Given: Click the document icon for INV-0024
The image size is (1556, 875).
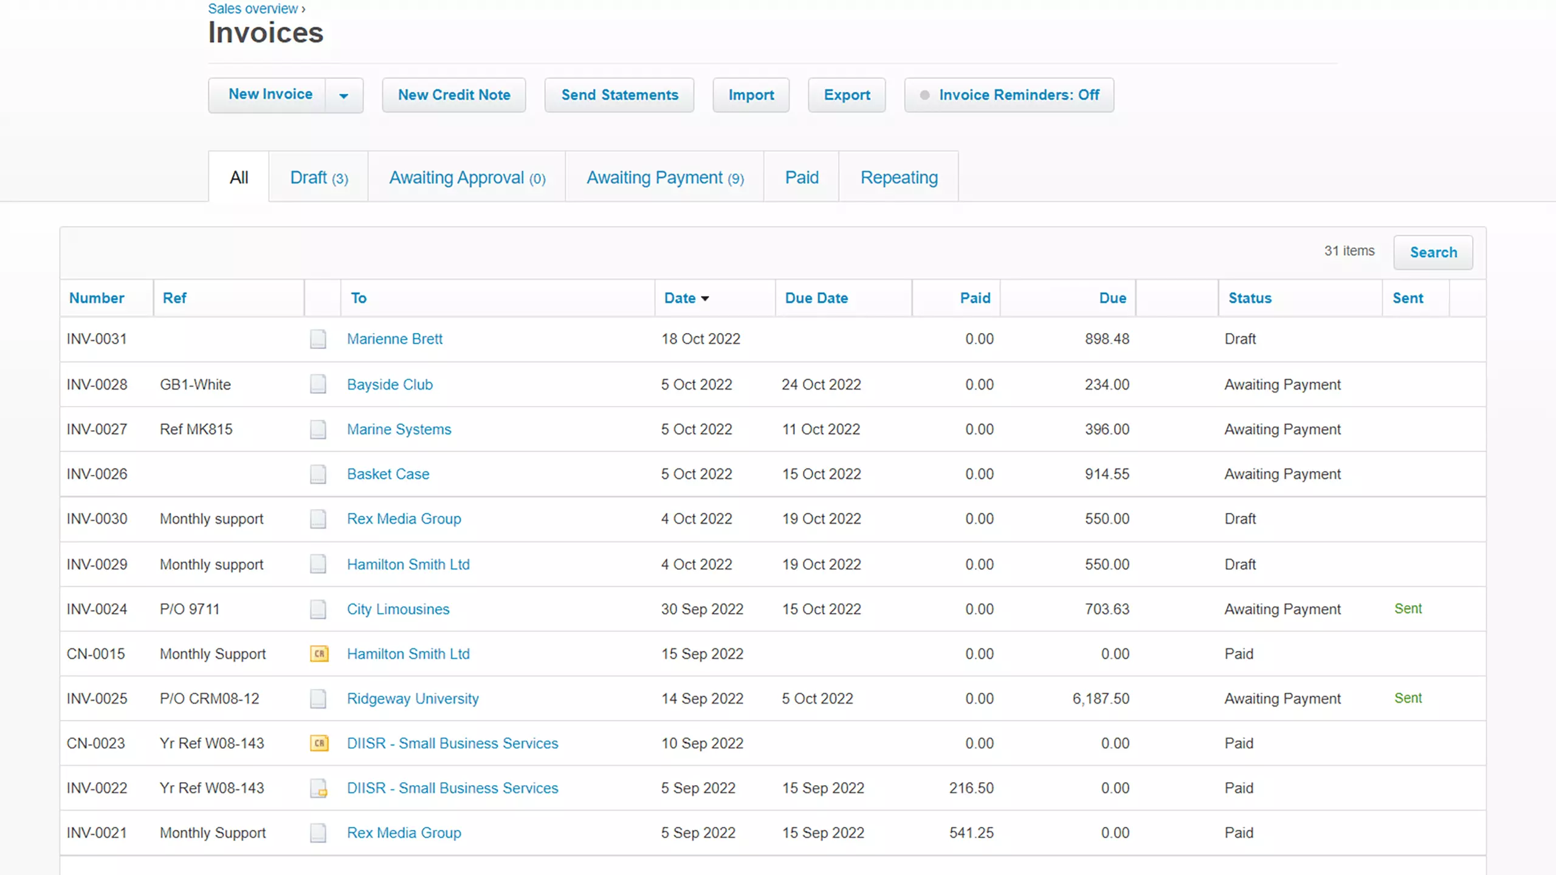Looking at the screenshot, I should (x=318, y=609).
